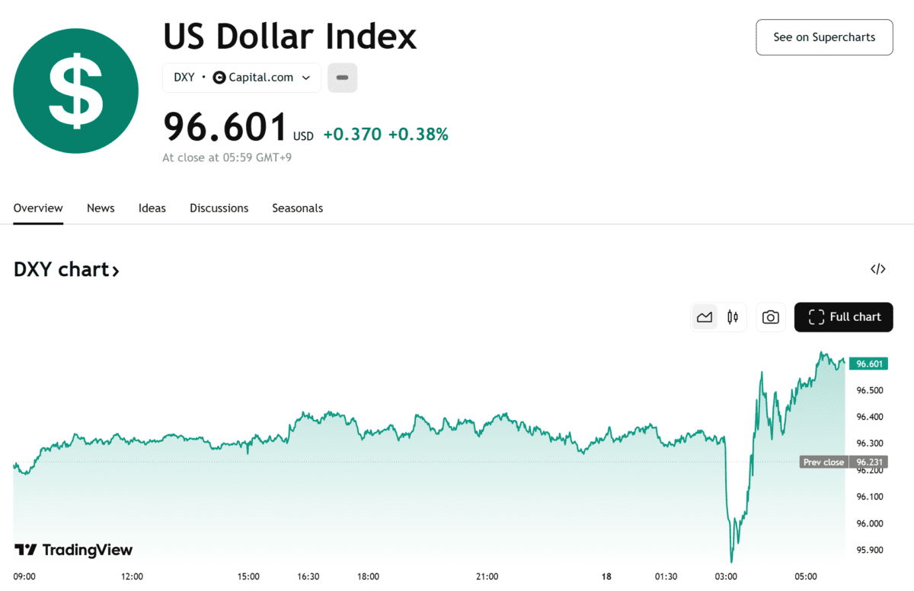Open the Overview tab

coord(38,208)
